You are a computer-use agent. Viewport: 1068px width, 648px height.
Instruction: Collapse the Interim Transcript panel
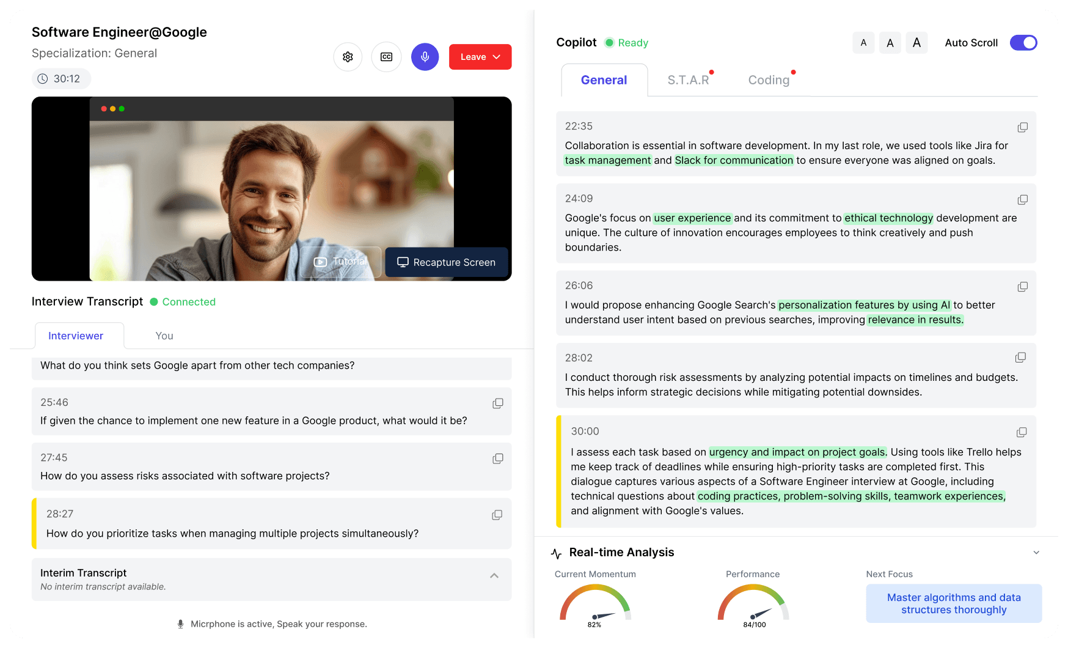point(494,576)
